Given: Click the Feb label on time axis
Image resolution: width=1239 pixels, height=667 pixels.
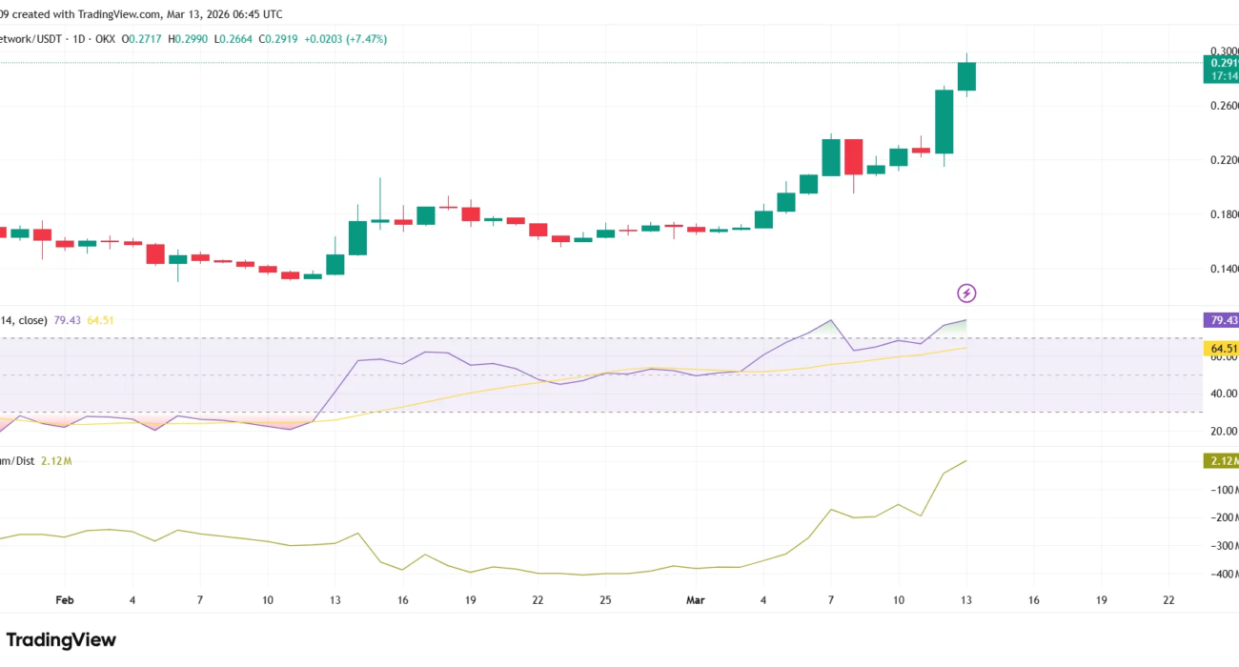Looking at the screenshot, I should pos(65,600).
